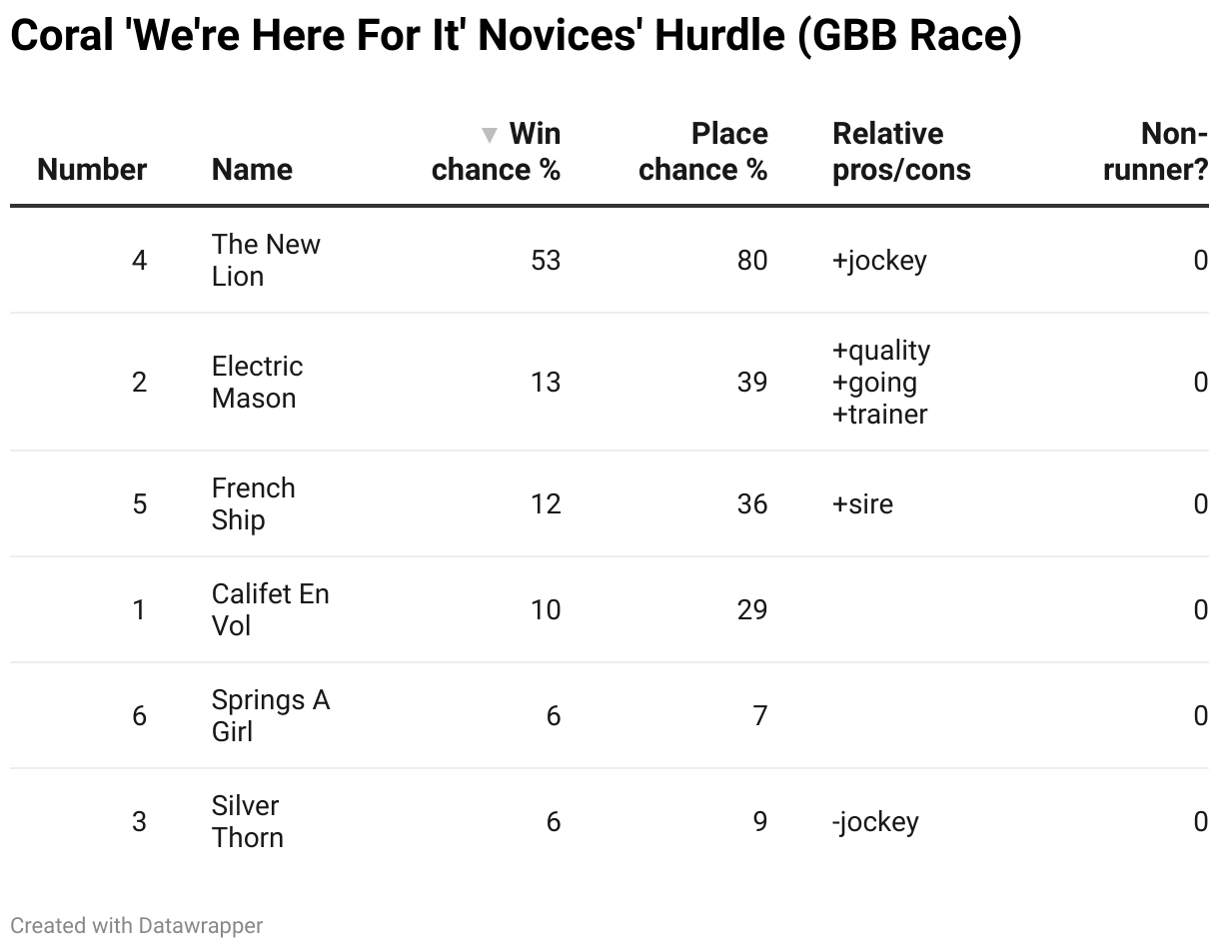Screen dimensions: 1219x949
Task: Click the sort arrow beside Win chance %
Action: [489, 135]
